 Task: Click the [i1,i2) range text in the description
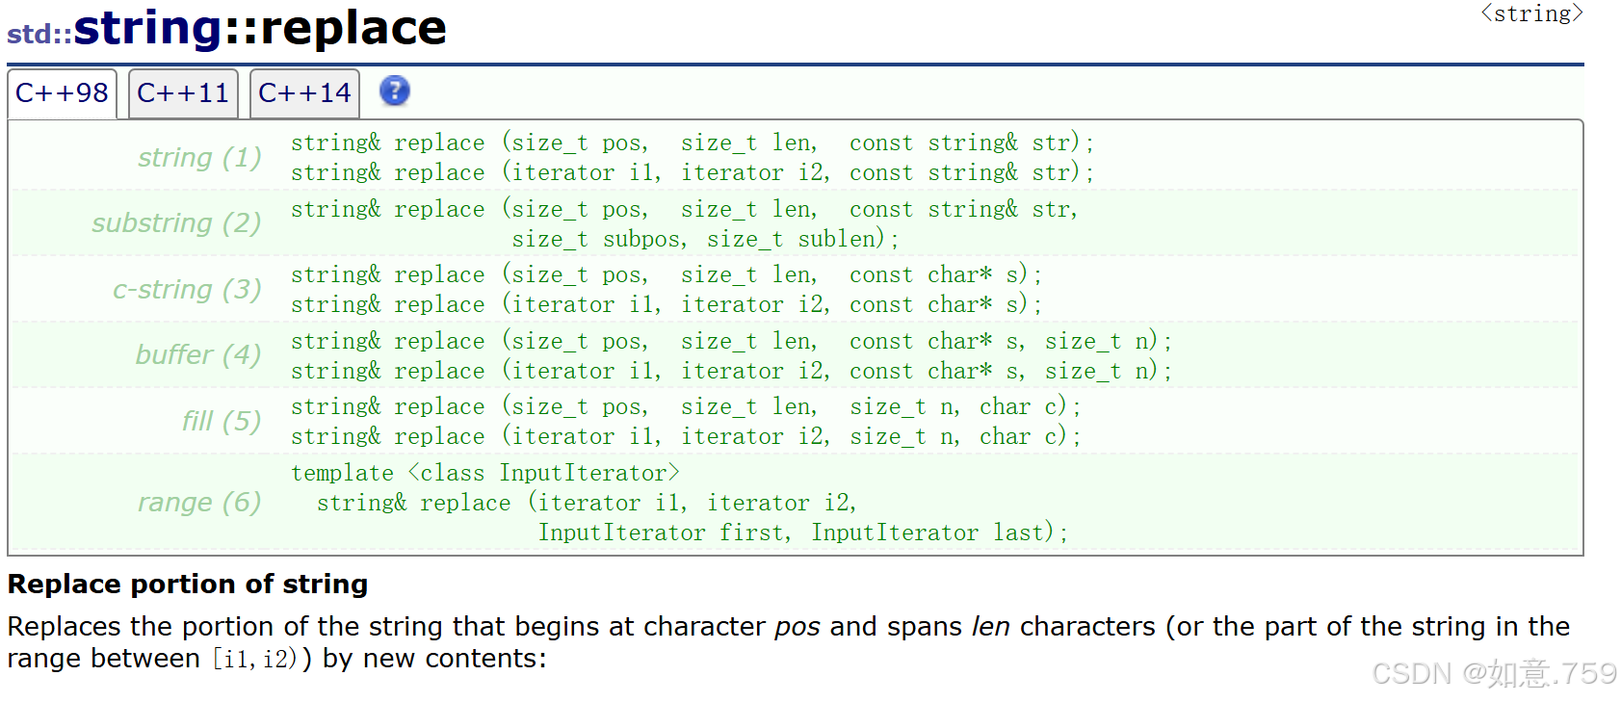pyautogui.click(x=256, y=660)
